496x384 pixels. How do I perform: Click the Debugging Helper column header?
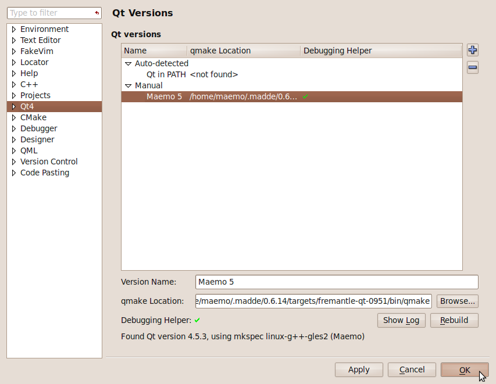pos(337,51)
